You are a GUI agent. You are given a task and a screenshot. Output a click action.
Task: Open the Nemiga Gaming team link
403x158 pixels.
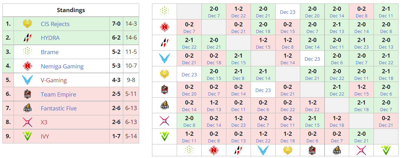pyautogui.click(x=62, y=66)
